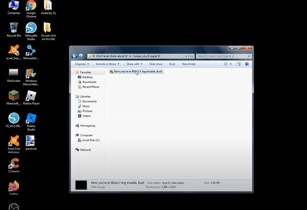This screenshot has height=210, width=307.
Task: Click "Specify date taken" in details pane
Action: 173,183
